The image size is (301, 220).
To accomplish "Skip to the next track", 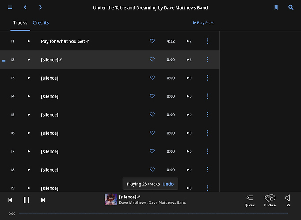I will coord(43,200).
